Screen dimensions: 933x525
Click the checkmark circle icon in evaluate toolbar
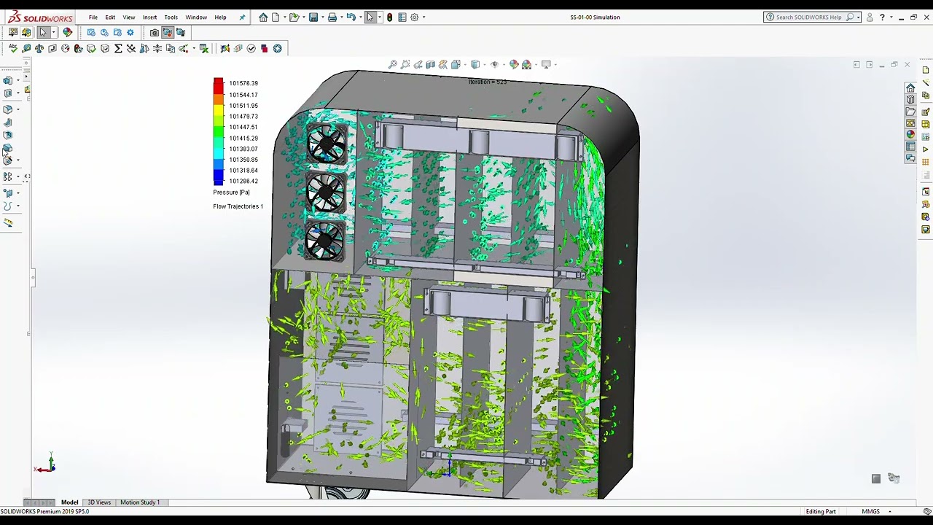click(251, 48)
